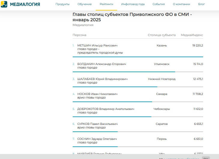The height and width of the screenshot is (159, 219).
Task: Open the События section
Action: tap(158, 4)
